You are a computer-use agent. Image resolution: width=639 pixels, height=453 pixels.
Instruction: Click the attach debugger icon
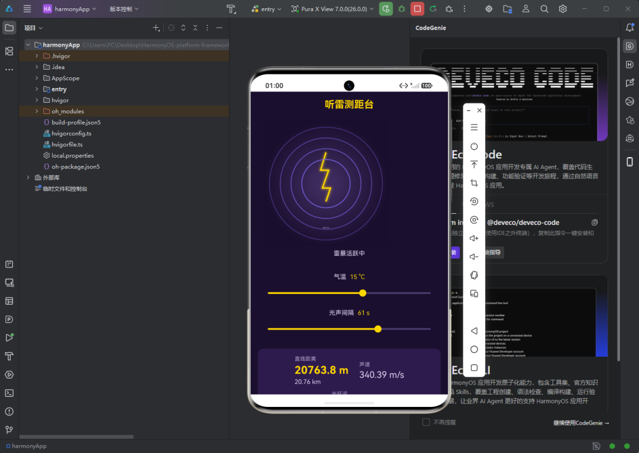[449, 8]
